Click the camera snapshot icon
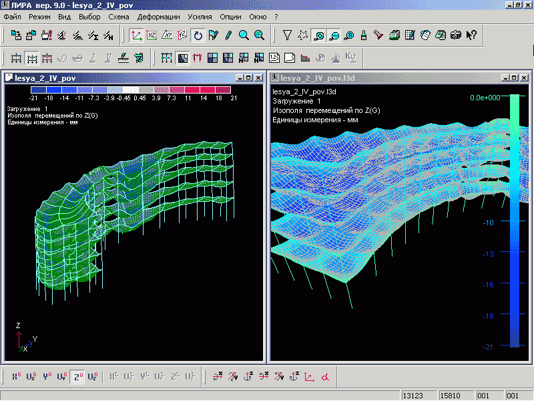Viewport: 534px width, 401px height. point(457,35)
